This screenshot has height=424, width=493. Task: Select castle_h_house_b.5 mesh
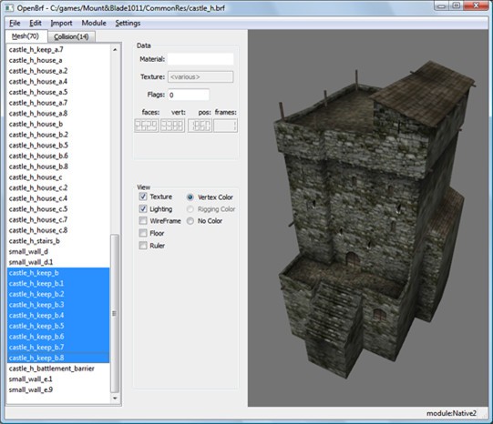[58, 146]
